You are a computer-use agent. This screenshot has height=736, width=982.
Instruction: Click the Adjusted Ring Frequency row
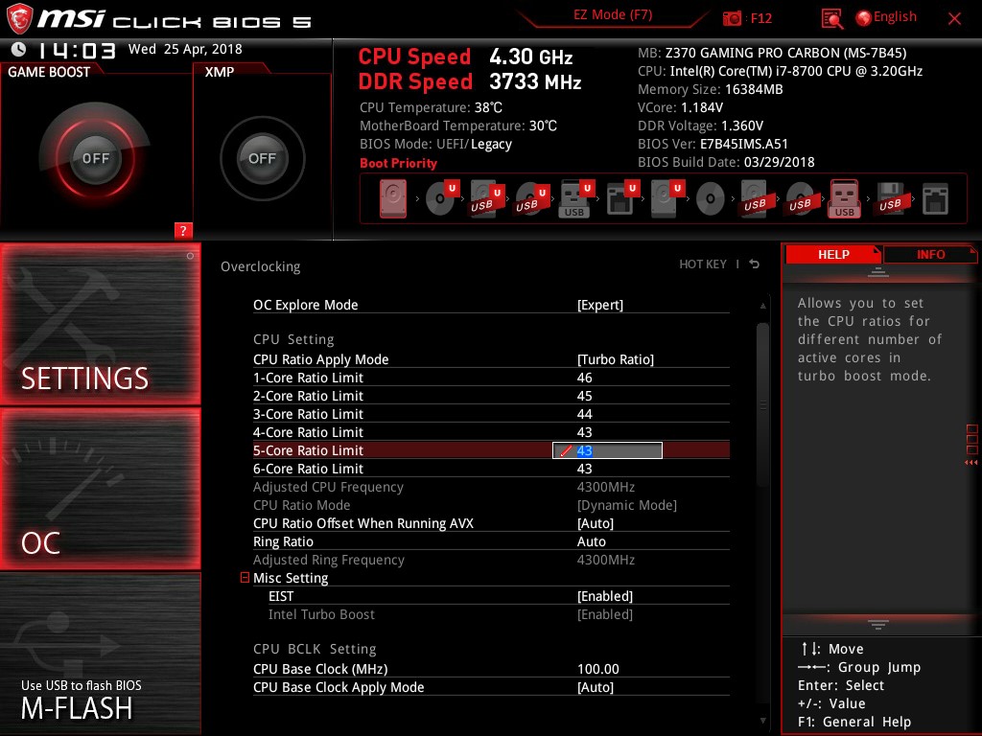tap(491, 560)
